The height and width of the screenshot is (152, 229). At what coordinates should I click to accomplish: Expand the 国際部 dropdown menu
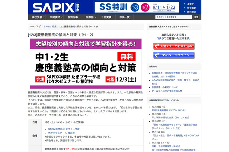tap(91, 17)
